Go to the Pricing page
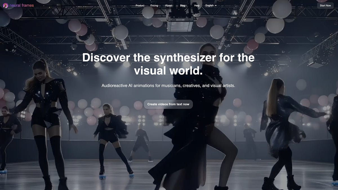 click(154, 6)
